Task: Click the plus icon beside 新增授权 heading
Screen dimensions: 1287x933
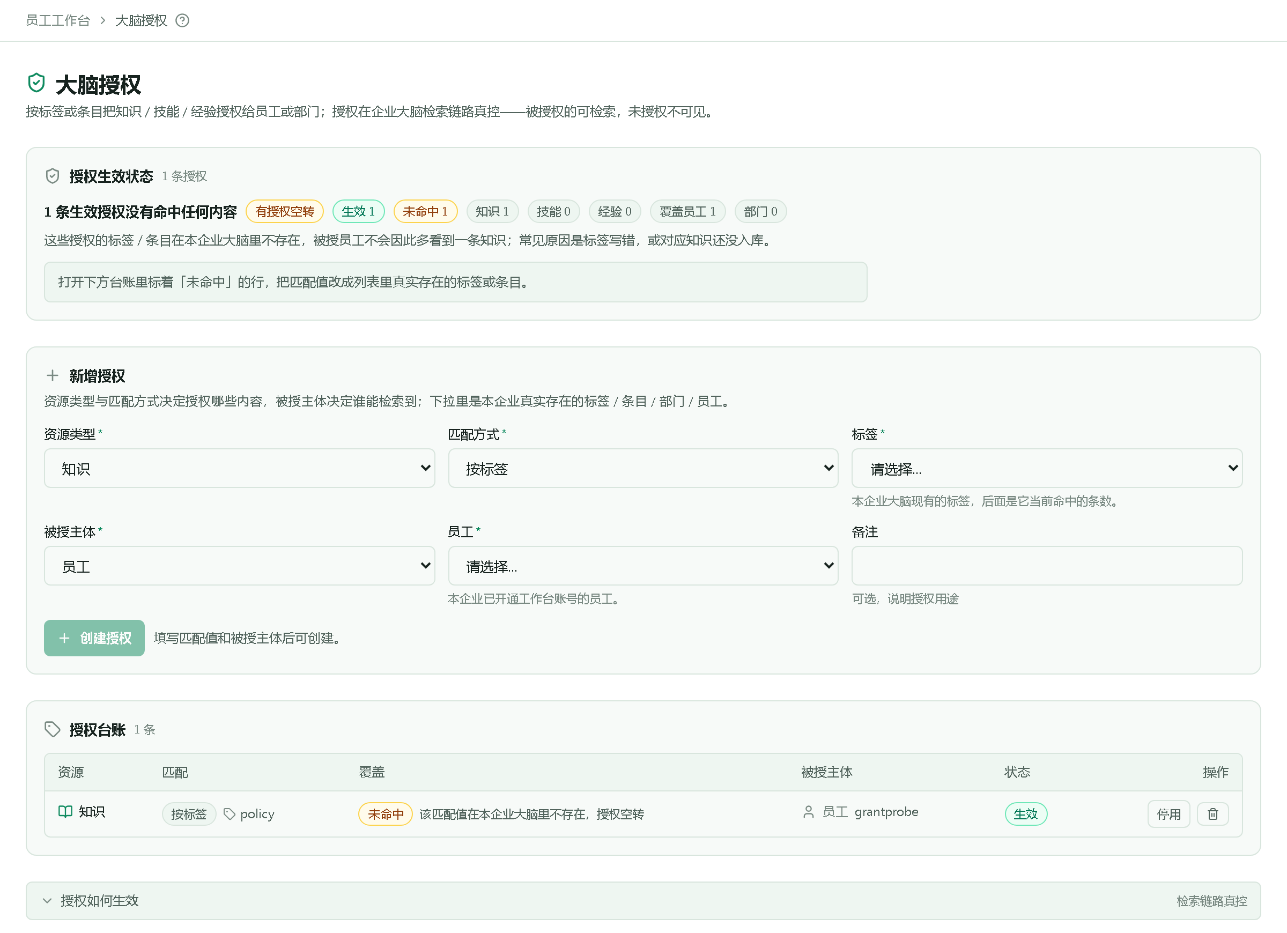Action: click(x=52, y=375)
